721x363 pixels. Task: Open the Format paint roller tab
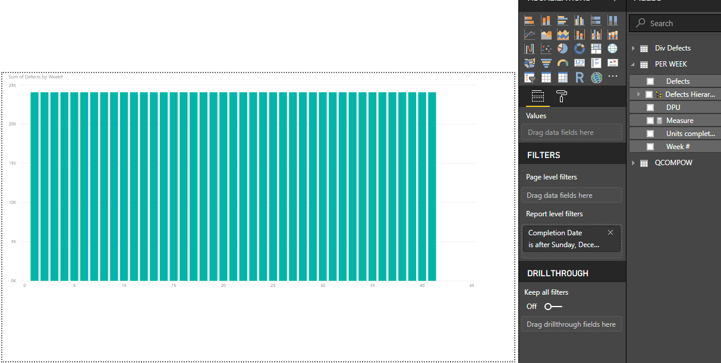561,97
